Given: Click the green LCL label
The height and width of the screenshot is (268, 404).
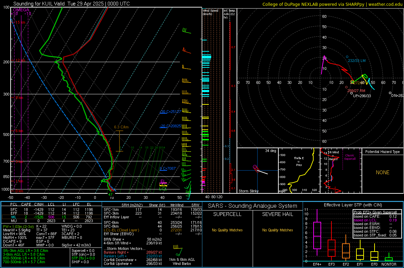Looking at the screenshot, I should tap(163, 189).
